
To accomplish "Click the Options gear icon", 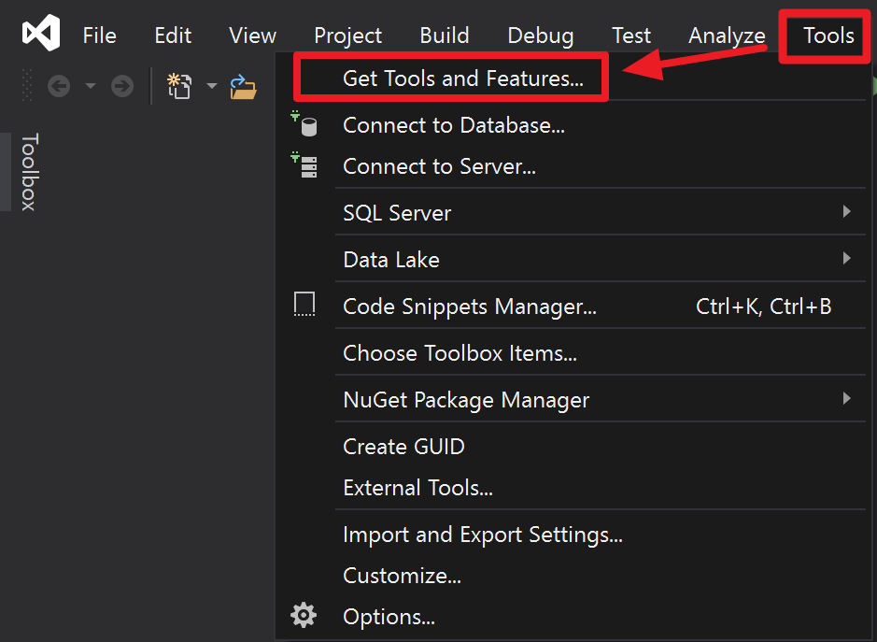I will click(x=304, y=615).
